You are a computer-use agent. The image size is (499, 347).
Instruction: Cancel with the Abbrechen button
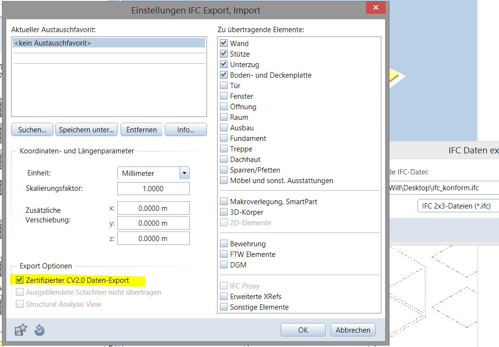click(x=353, y=330)
